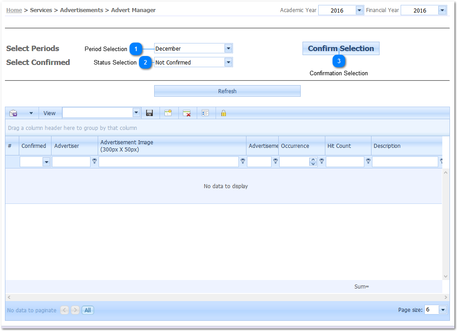
Task: Click filter icon beside Advertiser filter box
Action: pyautogui.click(x=95, y=162)
